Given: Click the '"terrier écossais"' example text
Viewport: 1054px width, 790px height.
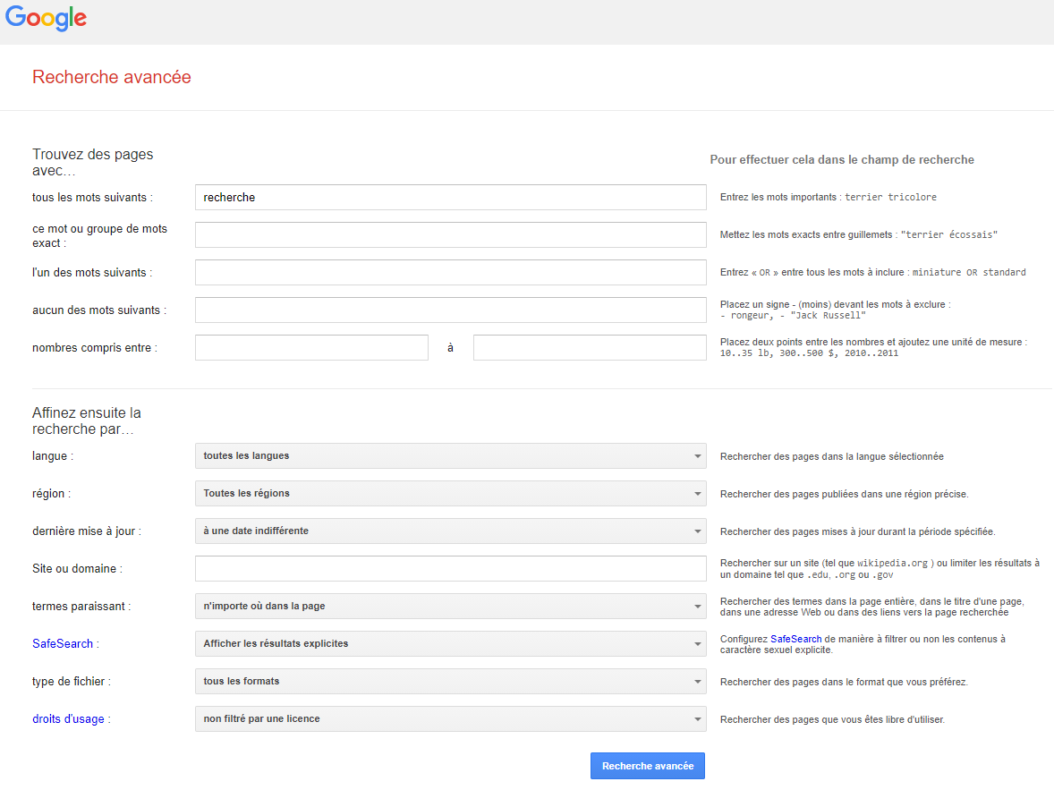Looking at the screenshot, I should [949, 234].
